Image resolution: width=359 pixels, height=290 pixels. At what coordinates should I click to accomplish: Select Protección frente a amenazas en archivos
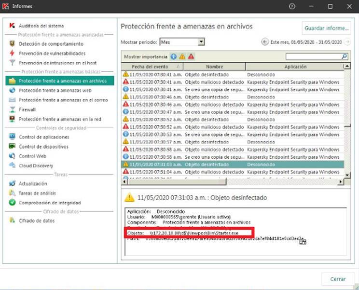pyautogui.click(x=60, y=81)
